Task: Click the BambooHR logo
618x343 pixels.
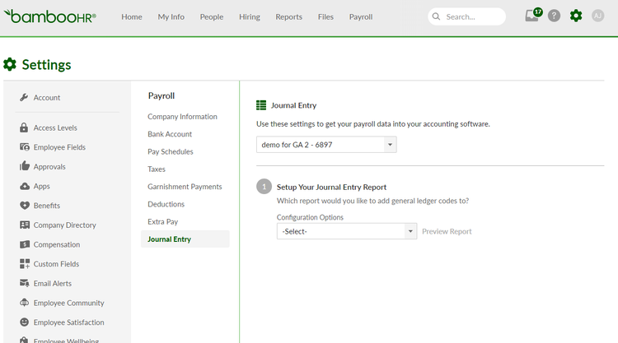Action: pyautogui.click(x=49, y=16)
